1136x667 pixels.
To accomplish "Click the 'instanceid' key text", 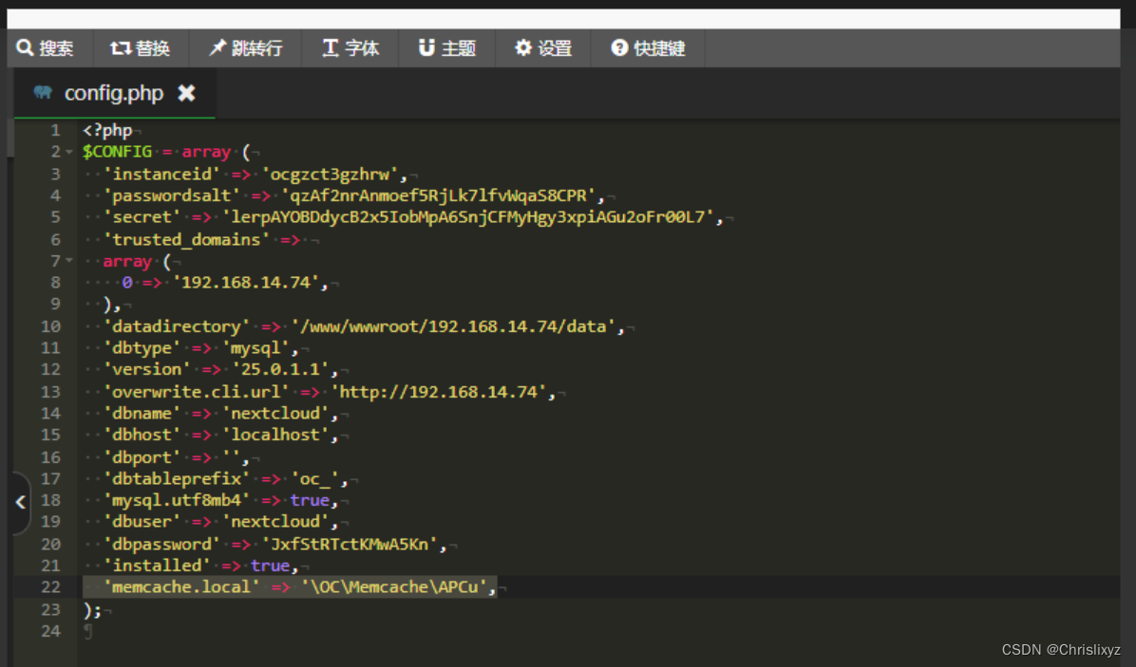I will pos(161,174).
